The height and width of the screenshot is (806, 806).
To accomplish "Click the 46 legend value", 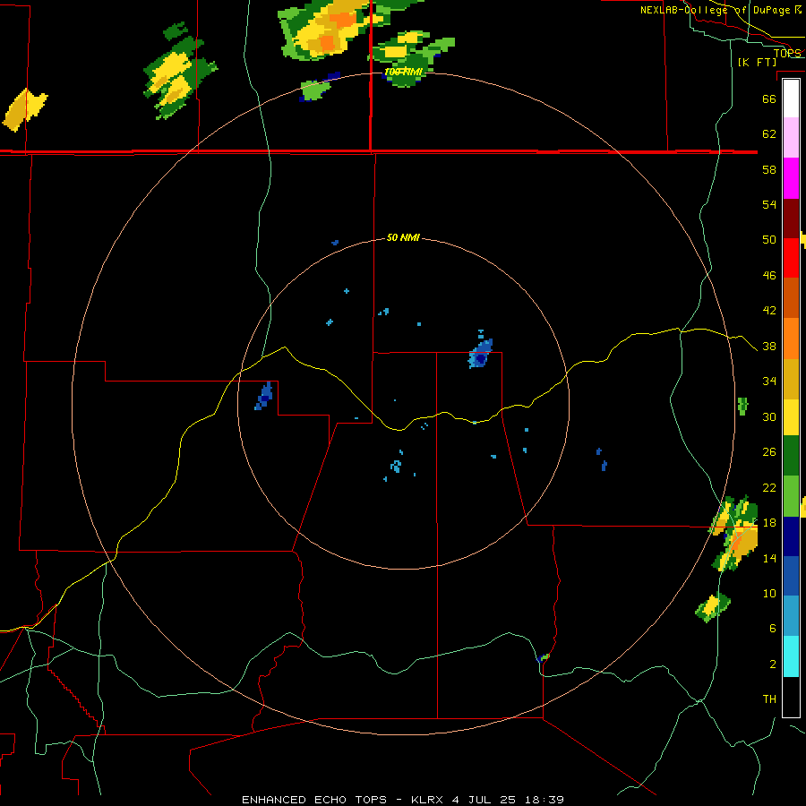I will click(769, 276).
